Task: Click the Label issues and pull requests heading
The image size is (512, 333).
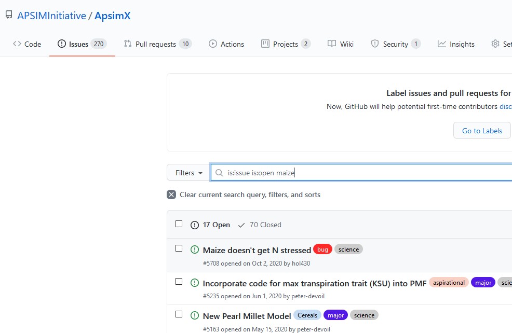Action: (449, 93)
